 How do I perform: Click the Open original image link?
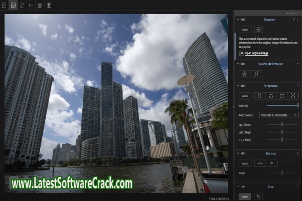point(256,54)
